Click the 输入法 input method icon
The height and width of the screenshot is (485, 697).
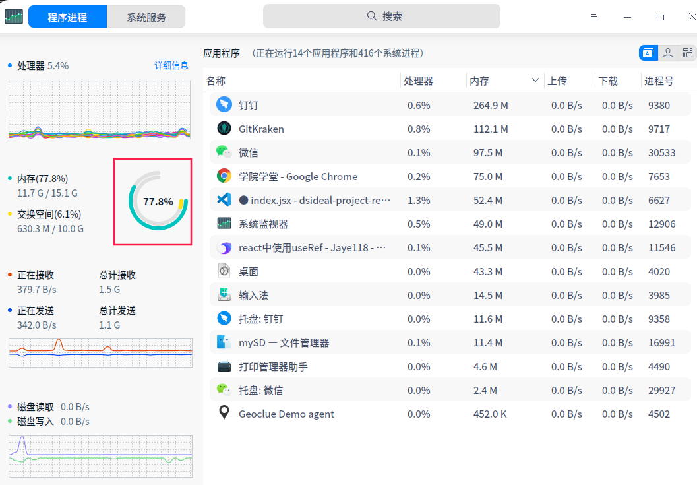224,295
